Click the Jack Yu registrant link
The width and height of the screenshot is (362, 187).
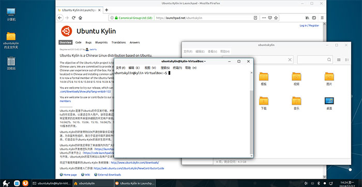(93, 49)
